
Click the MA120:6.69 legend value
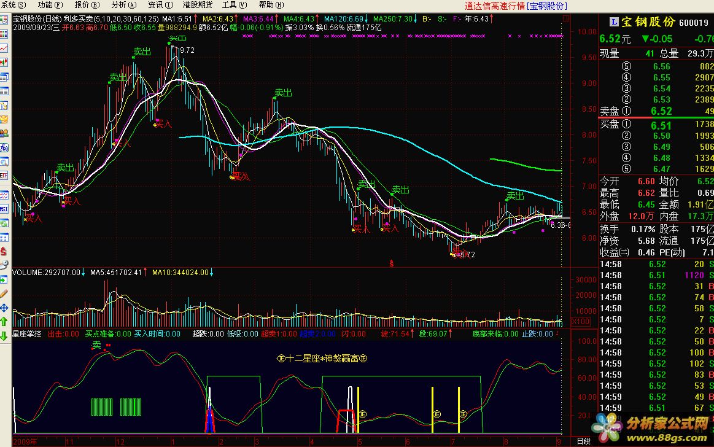pyautogui.click(x=344, y=18)
